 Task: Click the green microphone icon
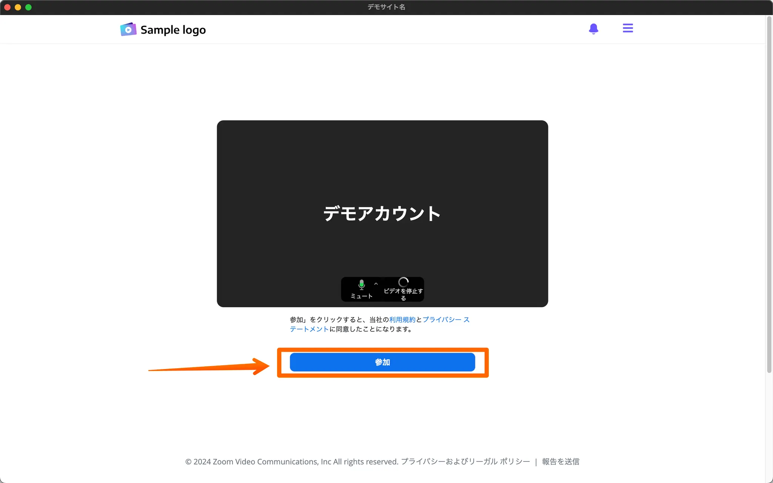click(361, 284)
